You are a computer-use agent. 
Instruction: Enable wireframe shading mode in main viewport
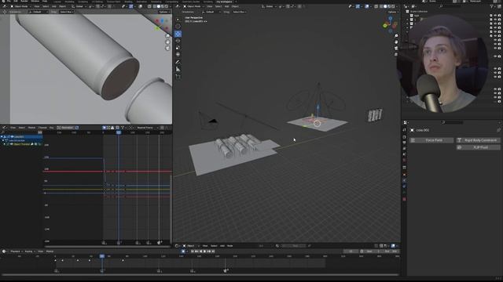[381, 6]
